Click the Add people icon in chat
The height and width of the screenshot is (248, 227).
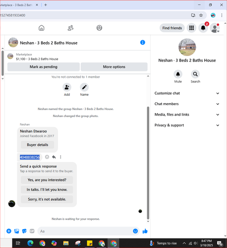coord(67,87)
